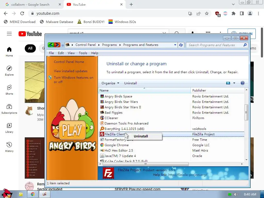264x198 pixels.
Task: Open the Chrome profile avatar icon
Action: 250,13
